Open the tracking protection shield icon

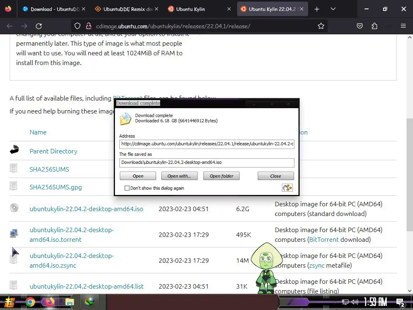77,26
